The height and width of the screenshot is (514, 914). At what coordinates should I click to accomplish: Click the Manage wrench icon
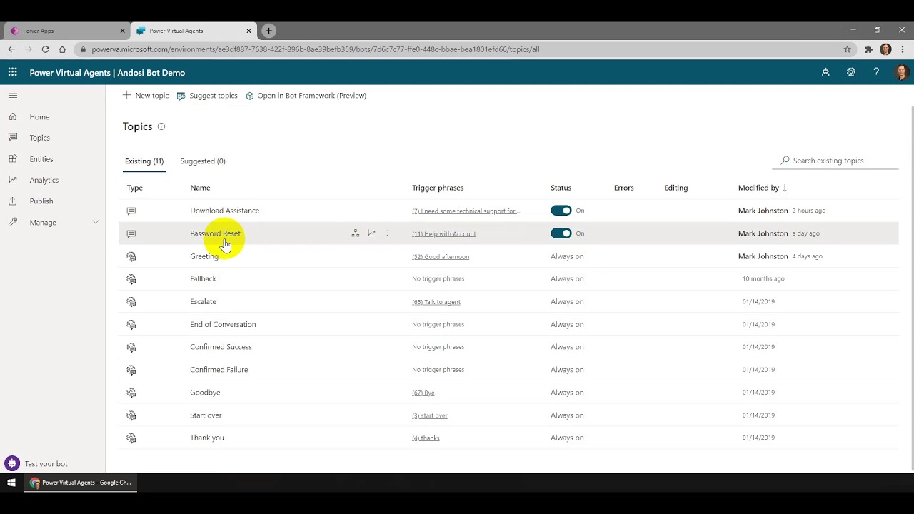tap(12, 222)
